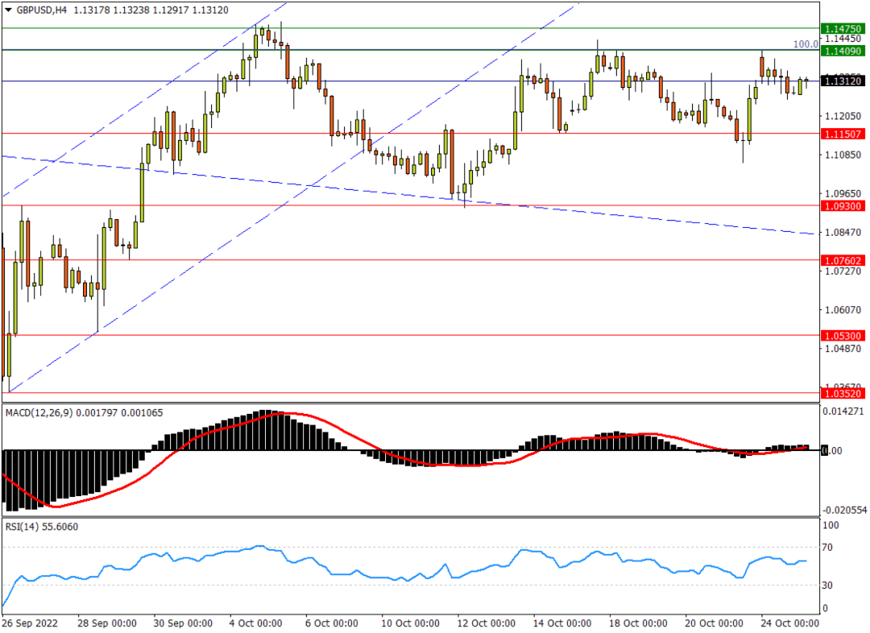870x633 pixels.
Task: Click the 18 Oct 00:00 date on time axis
Action: (x=638, y=623)
